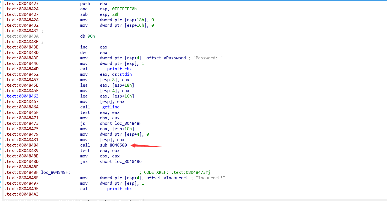Click address .text:08048446 in the listing

(x=21, y=63)
